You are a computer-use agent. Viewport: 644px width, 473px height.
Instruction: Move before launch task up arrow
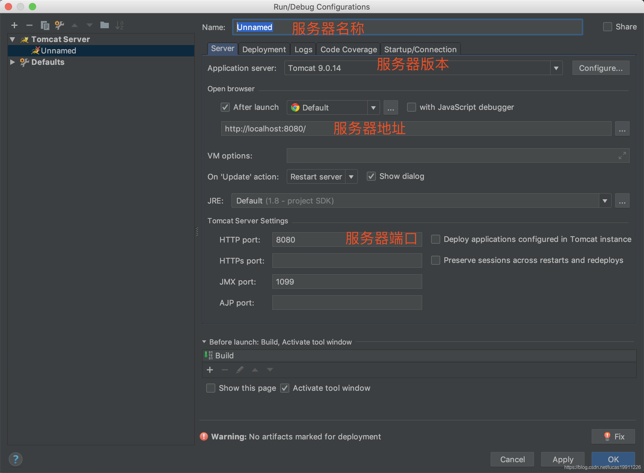click(255, 370)
